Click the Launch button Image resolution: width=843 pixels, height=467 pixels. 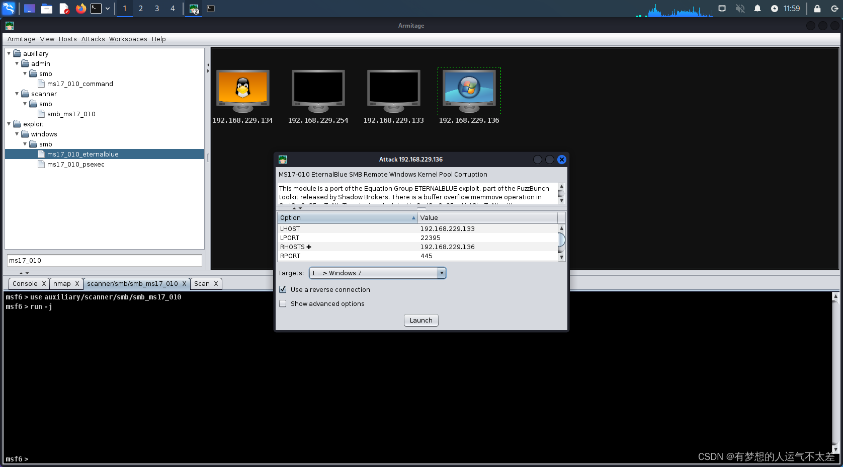tap(421, 320)
